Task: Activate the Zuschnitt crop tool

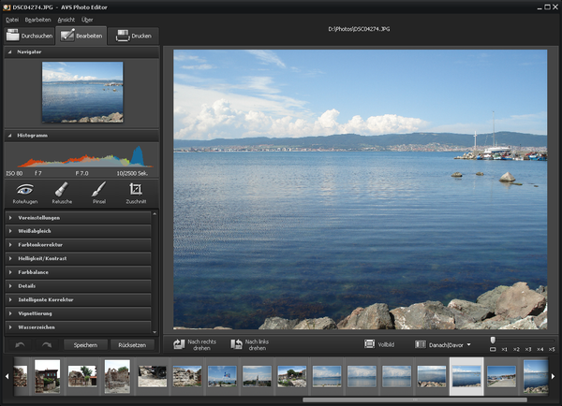Action: (x=136, y=194)
